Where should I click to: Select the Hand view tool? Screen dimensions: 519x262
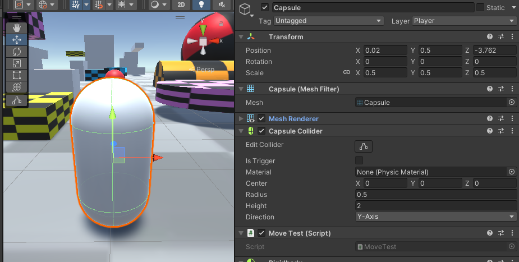click(16, 28)
